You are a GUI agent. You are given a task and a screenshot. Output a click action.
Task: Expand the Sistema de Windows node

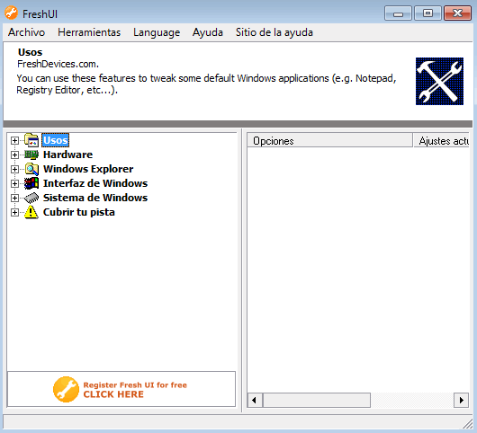[x=14, y=198]
